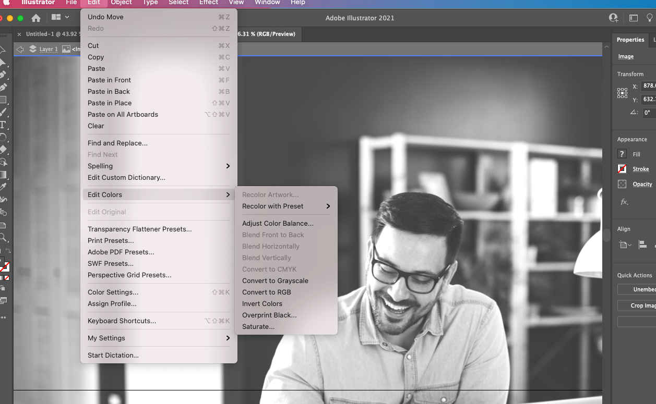This screenshot has width=656, height=404.
Task: Select the Paintbrush tool
Action: [3, 112]
